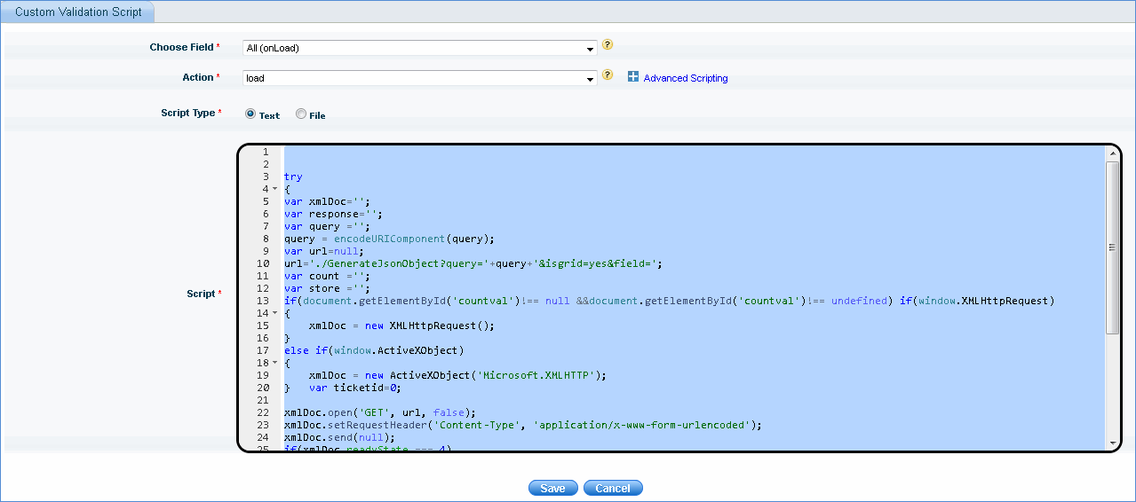Select the Text script type radio button
Image resolution: width=1136 pixels, height=502 pixels.
(250, 114)
